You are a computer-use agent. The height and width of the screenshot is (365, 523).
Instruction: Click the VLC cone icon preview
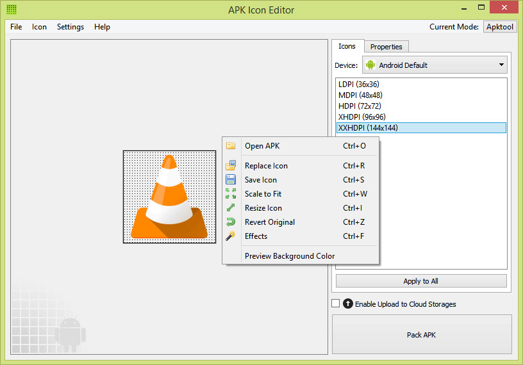(169, 197)
